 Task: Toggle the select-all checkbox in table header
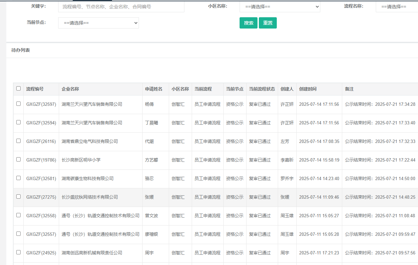18,89
